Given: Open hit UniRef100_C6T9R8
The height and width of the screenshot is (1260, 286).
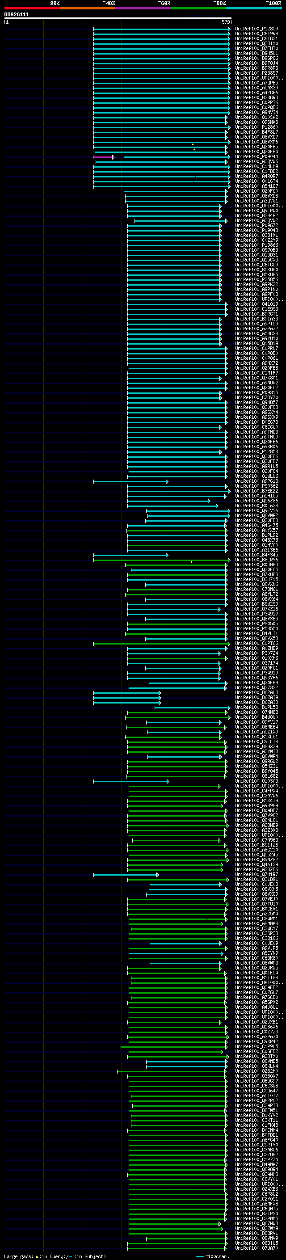Looking at the screenshot, I should point(257,34).
